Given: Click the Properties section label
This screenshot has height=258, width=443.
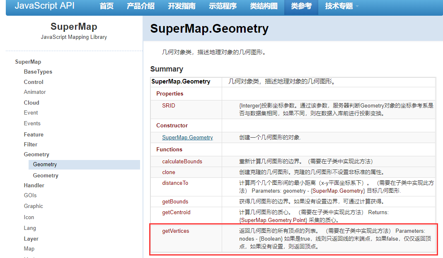Looking at the screenshot, I should click(x=170, y=93).
